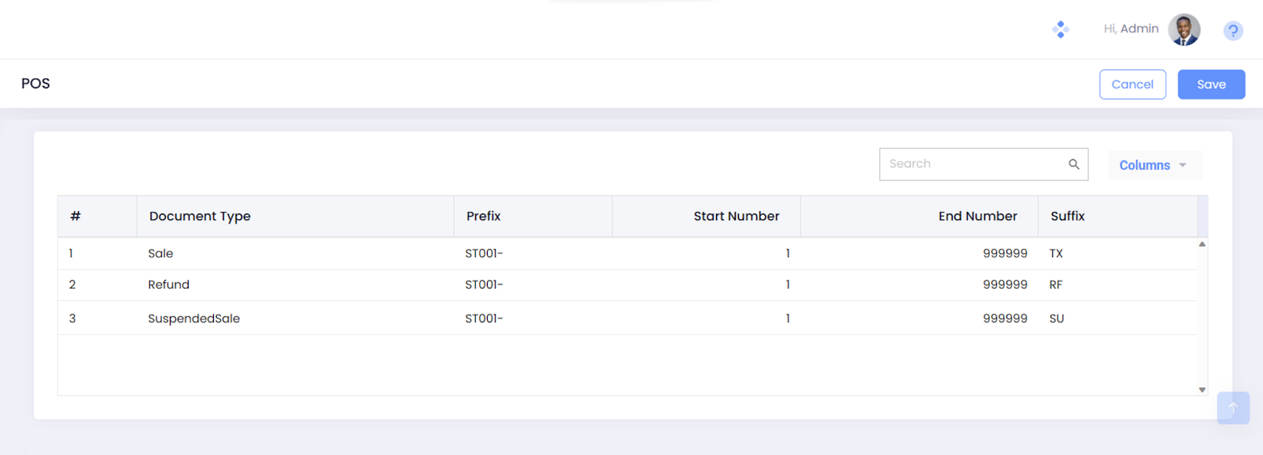
Task: Click the search magnifier icon
Action: click(x=1074, y=164)
